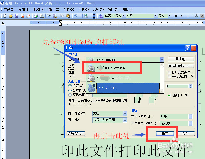Expand the toolbar options chevron

click(94, 16)
